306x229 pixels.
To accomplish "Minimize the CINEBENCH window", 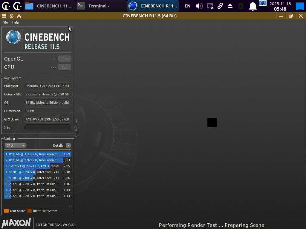I will (281, 16).
